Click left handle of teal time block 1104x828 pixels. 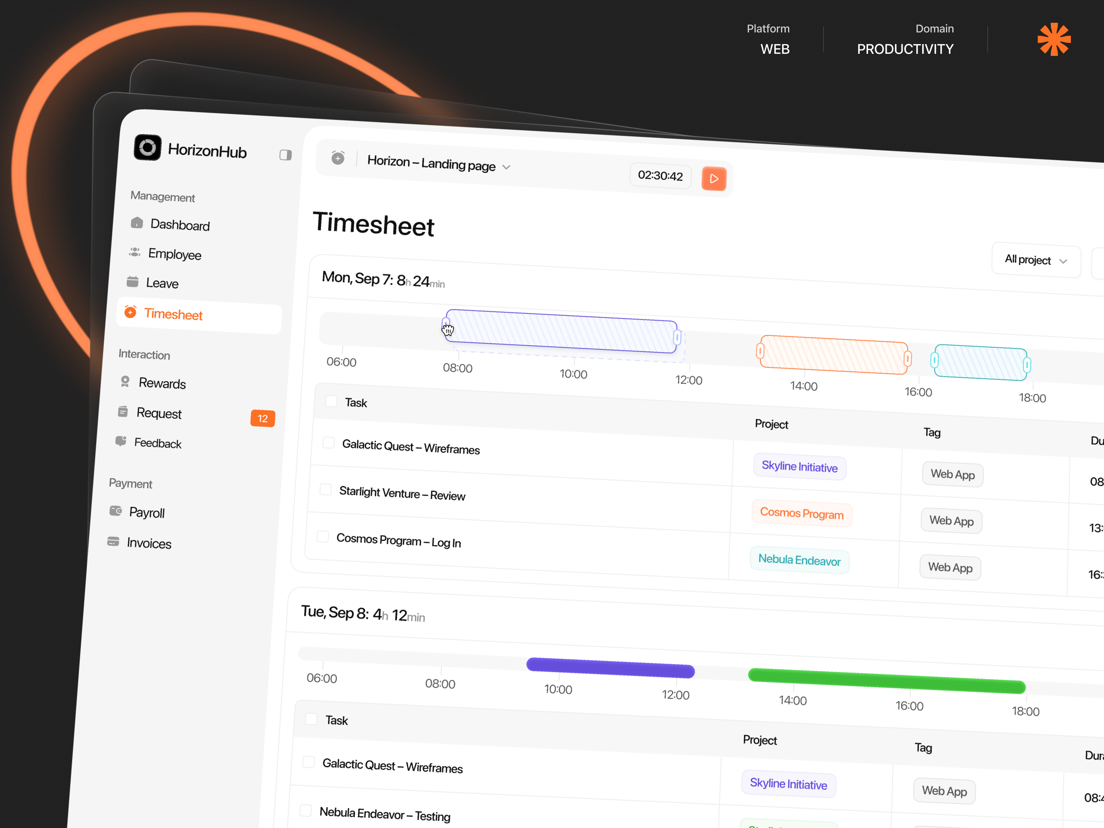[935, 360]
